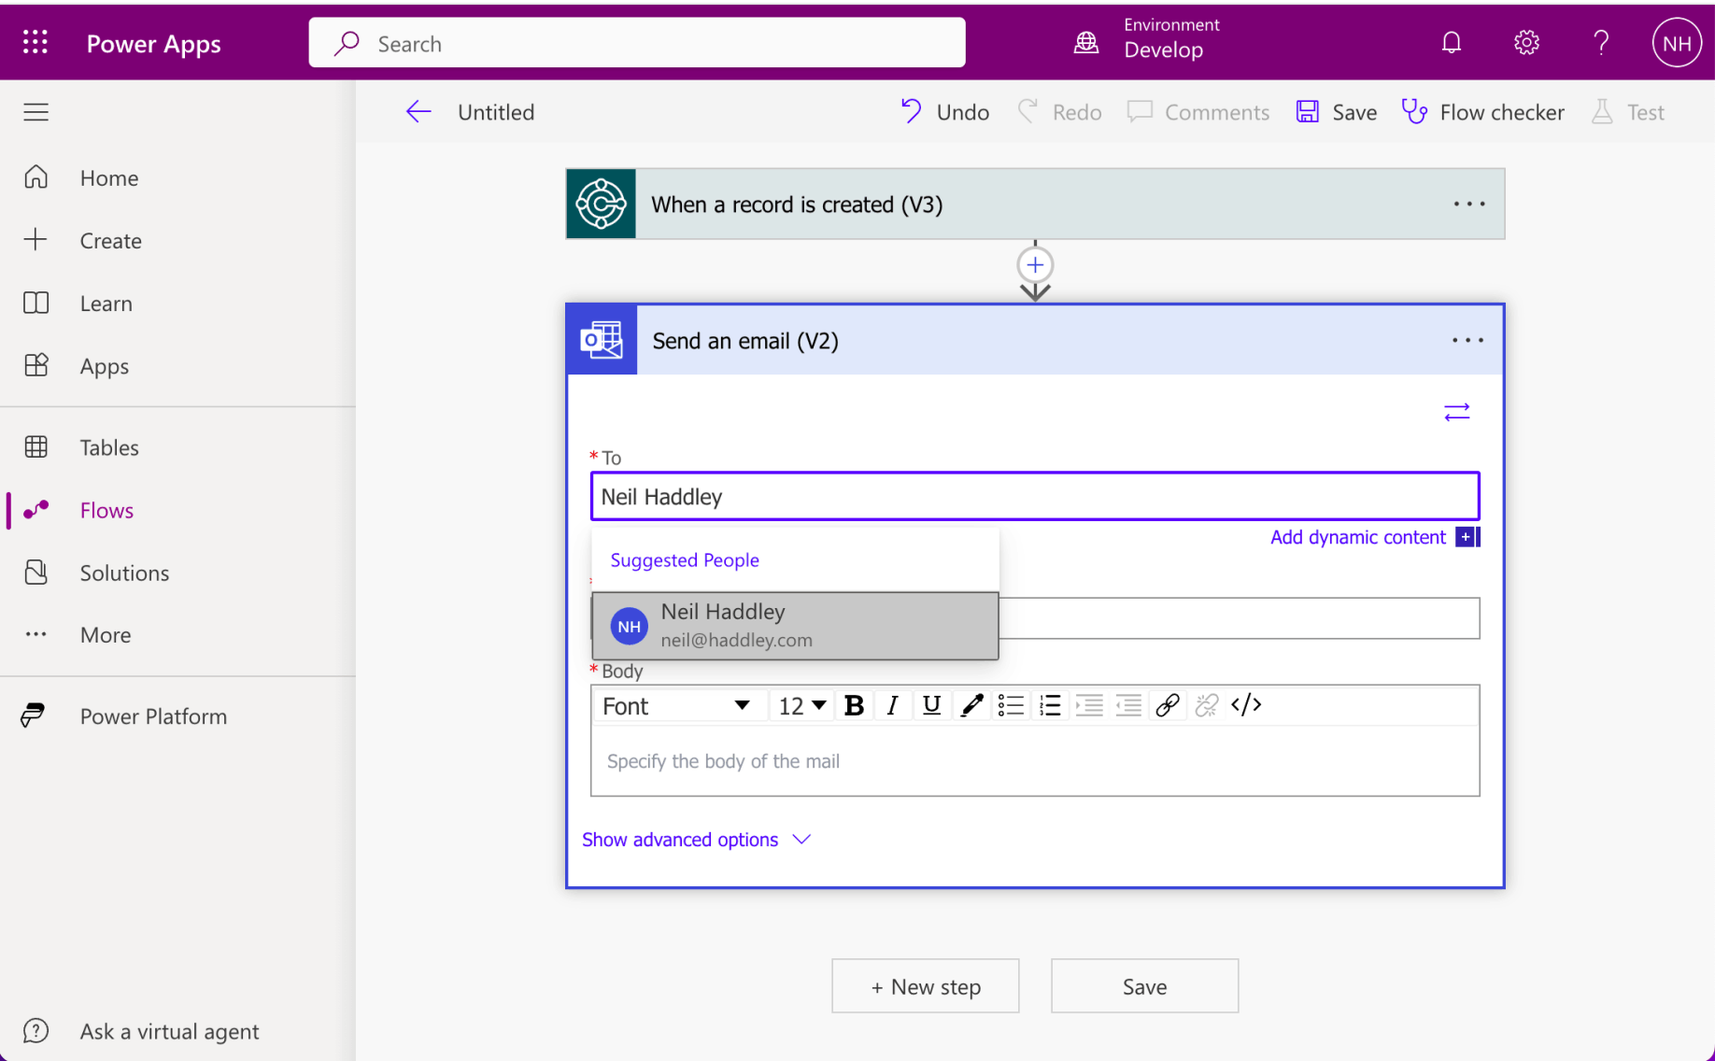
Task: Expand Show advanced options
Action: click(x=696, y=840)
